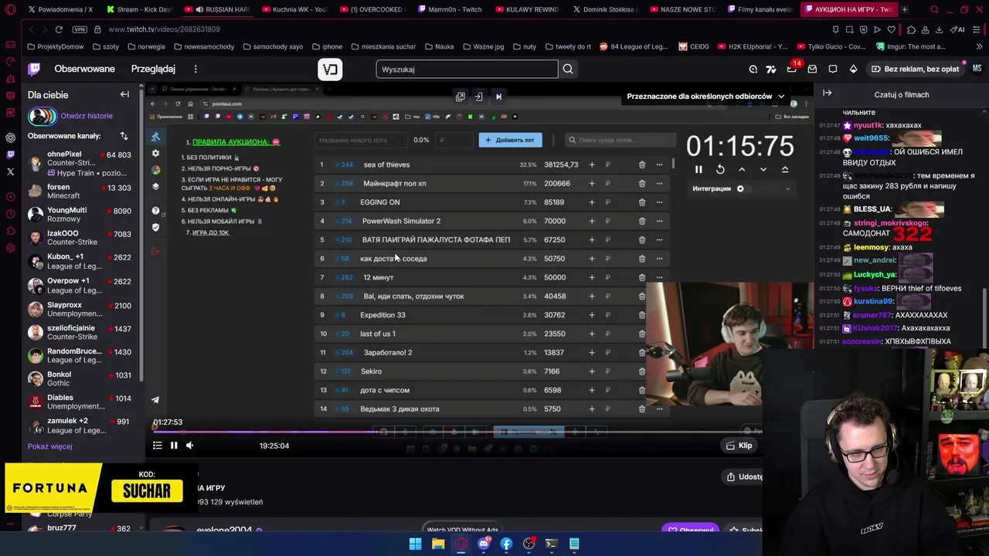
Task: Delete the 12 минут lot
Action: coord(642,277)
